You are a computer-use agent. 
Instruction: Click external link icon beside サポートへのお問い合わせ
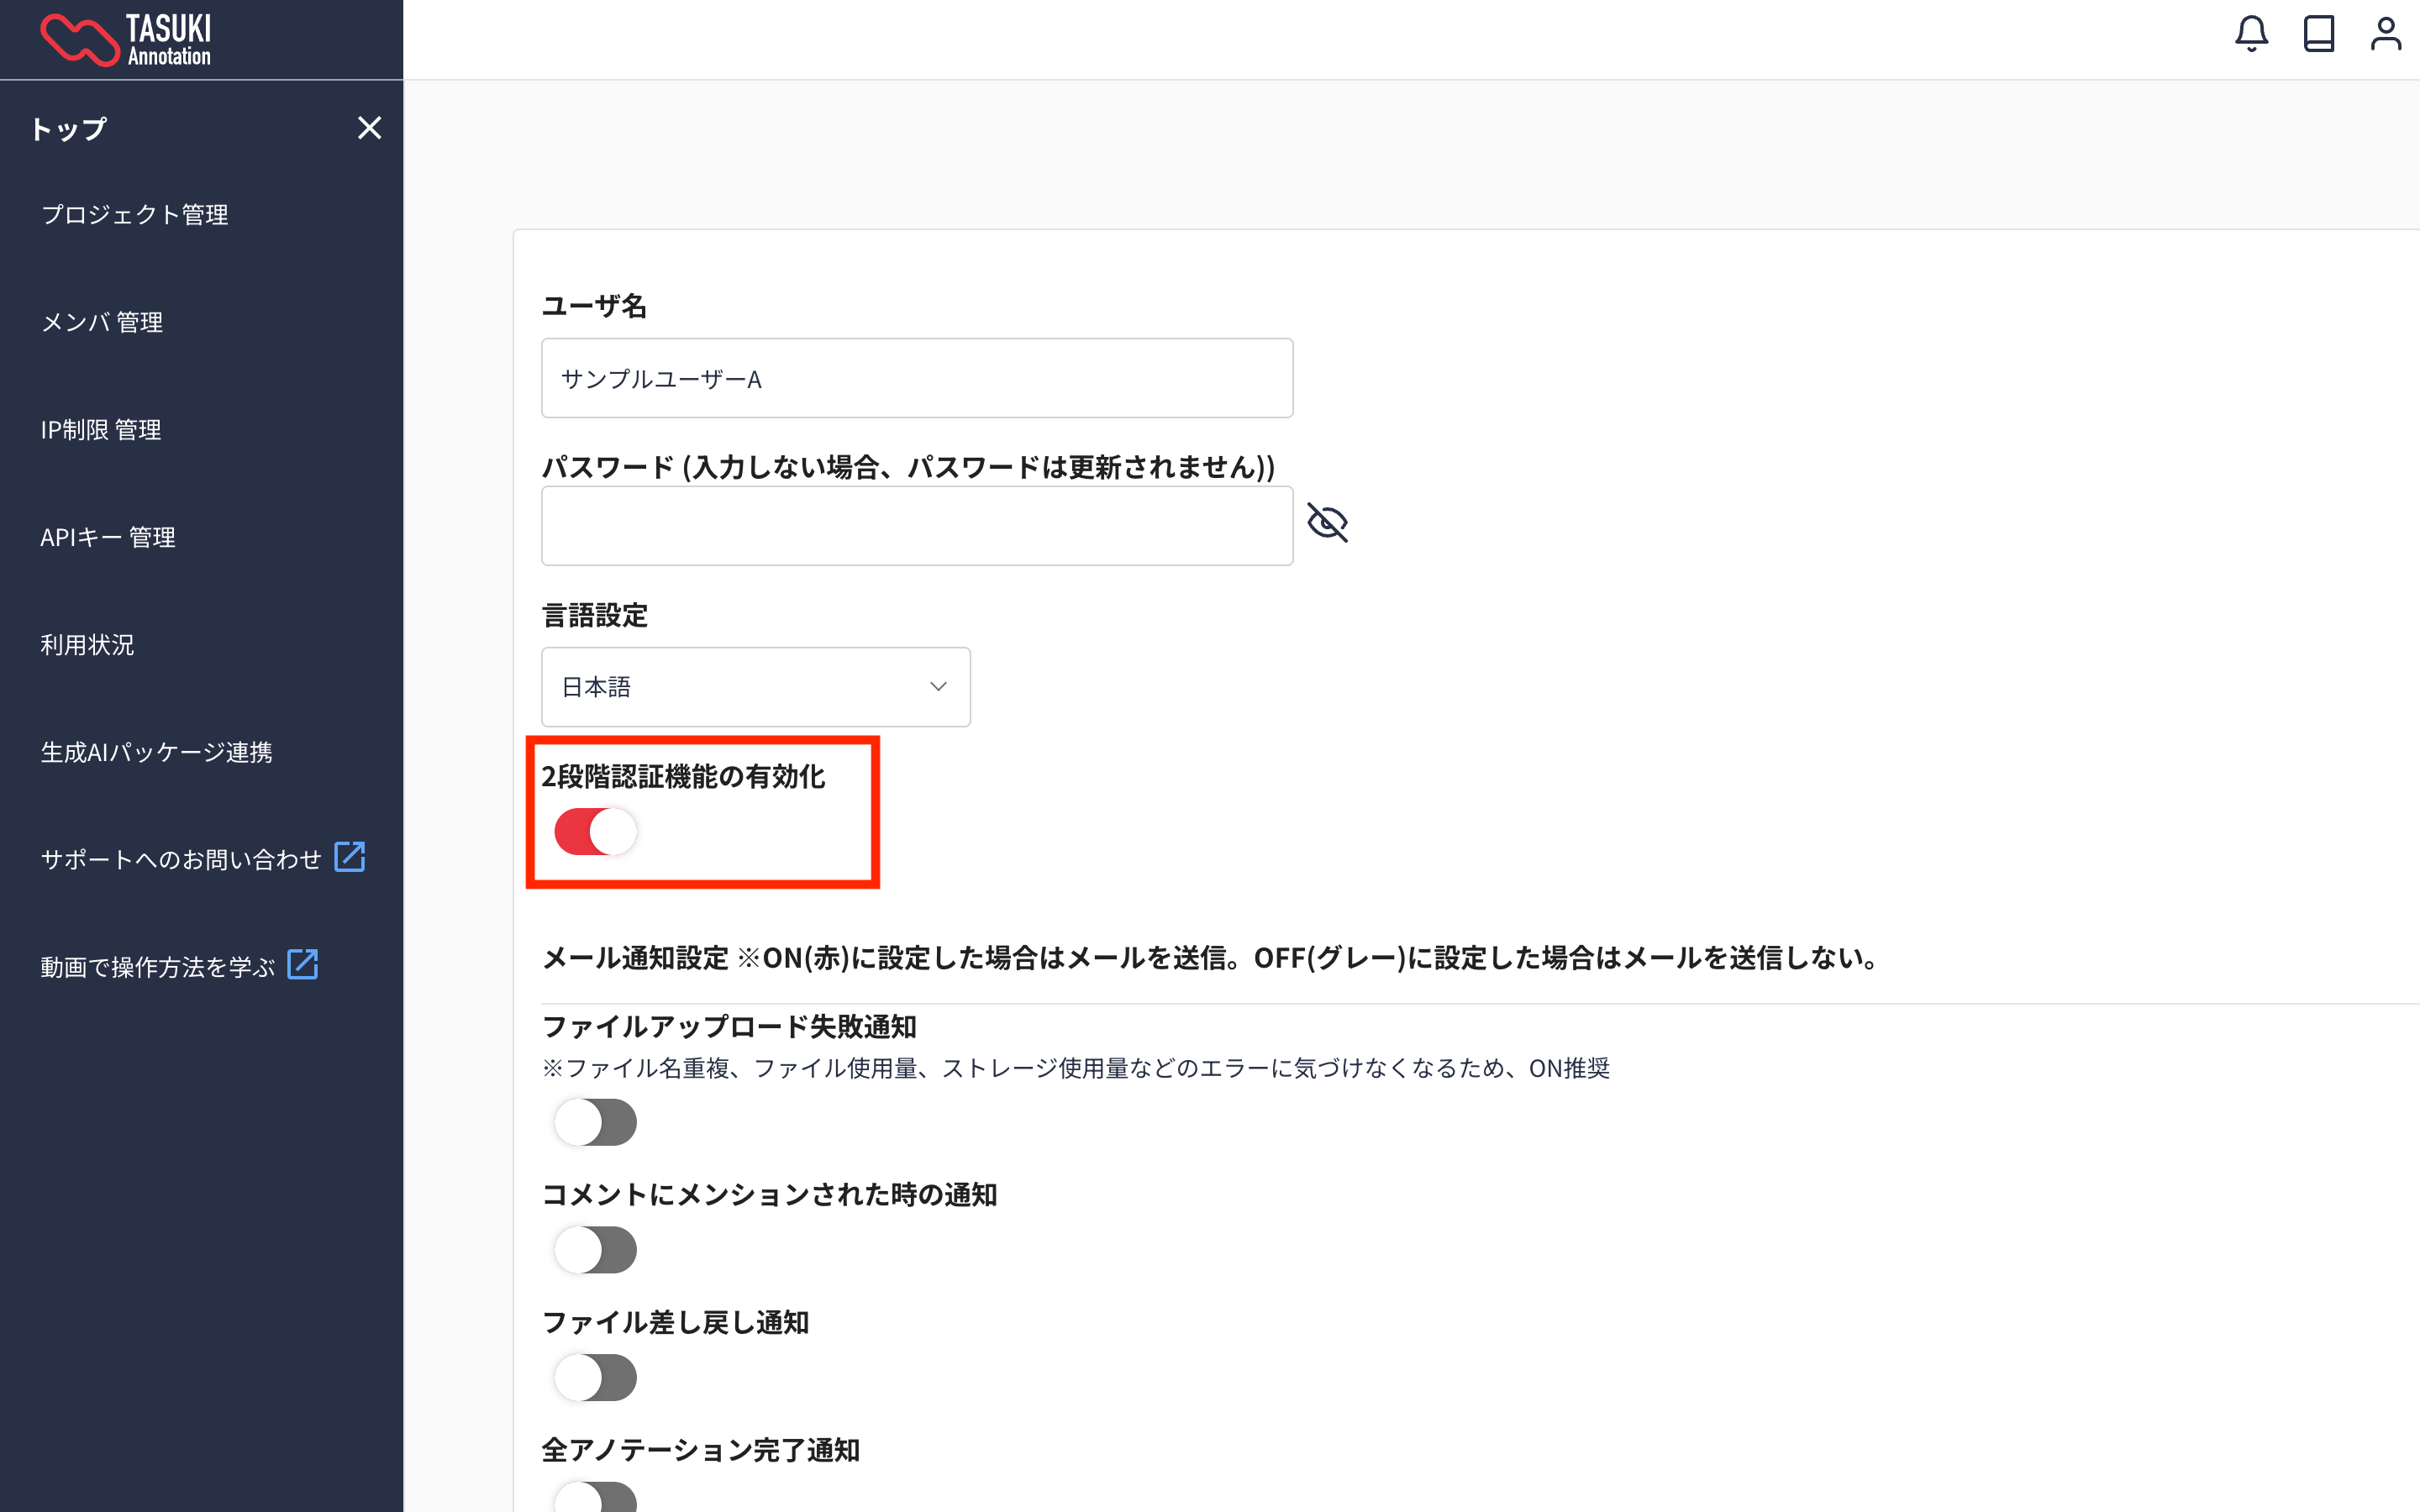(x=349, y=857)
